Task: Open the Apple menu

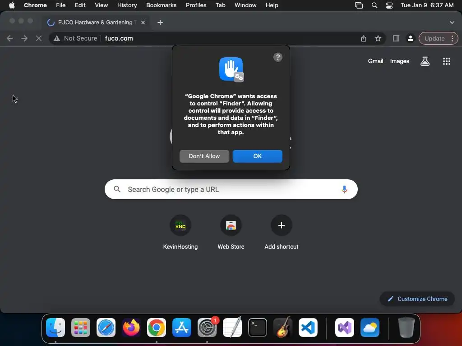Action: (12, 5)
